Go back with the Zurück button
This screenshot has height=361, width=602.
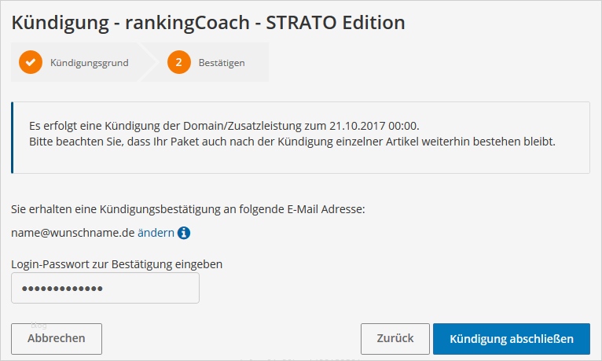click(395, 338)
